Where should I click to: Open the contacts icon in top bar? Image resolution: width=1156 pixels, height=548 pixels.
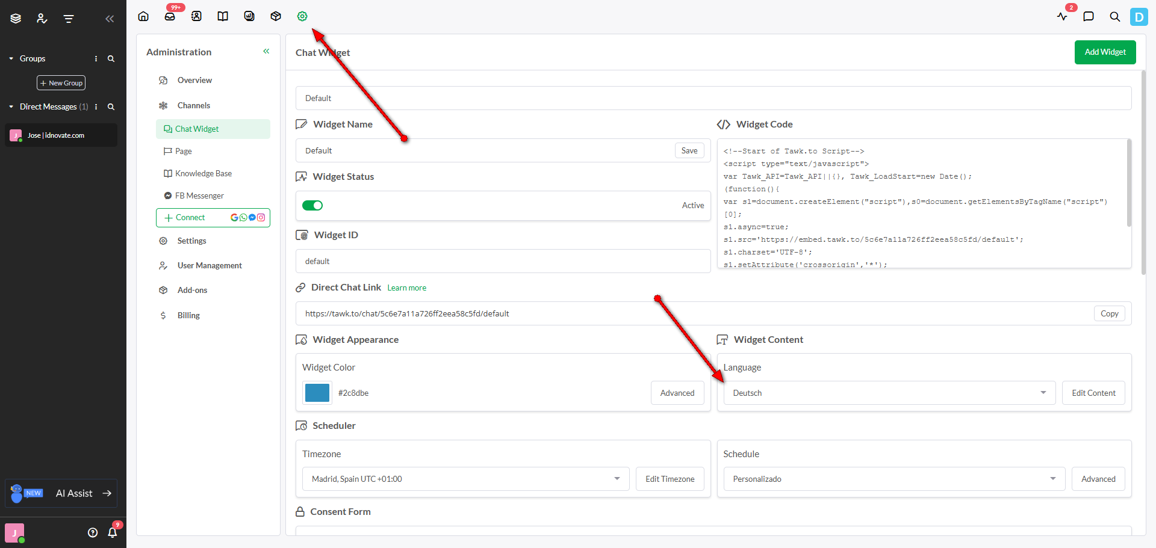(196, 16)
